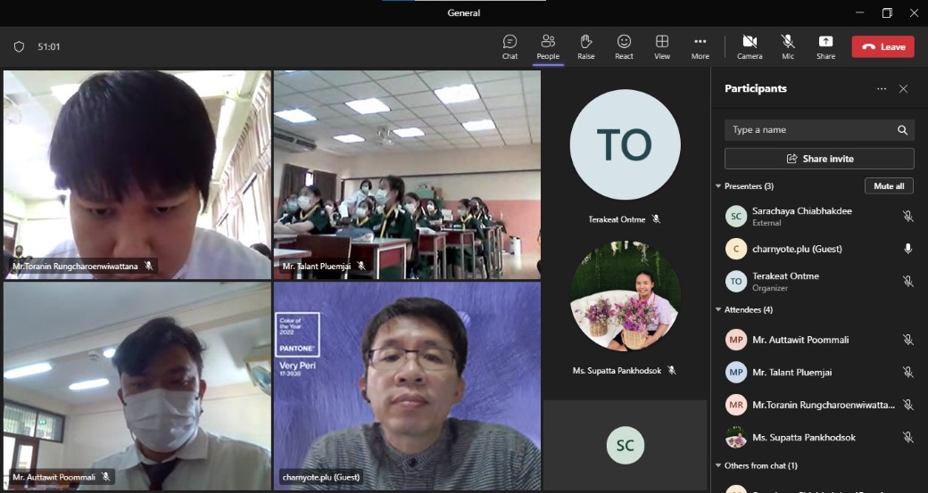Click the Raise hand icon

(x=585, y=46)
